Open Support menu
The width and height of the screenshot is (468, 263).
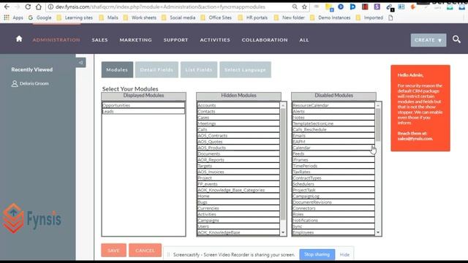point(175,40)
